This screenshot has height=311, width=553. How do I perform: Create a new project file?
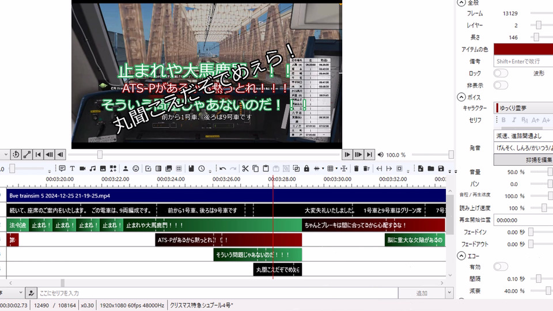click(x=421, y=169)
